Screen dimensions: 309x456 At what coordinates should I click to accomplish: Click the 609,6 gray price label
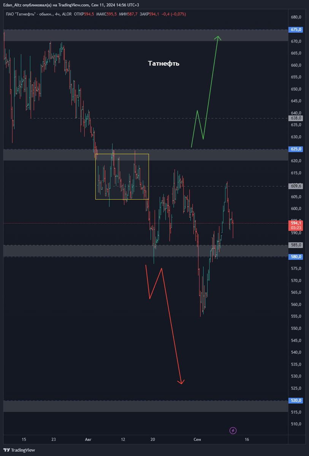coord(296,186)
